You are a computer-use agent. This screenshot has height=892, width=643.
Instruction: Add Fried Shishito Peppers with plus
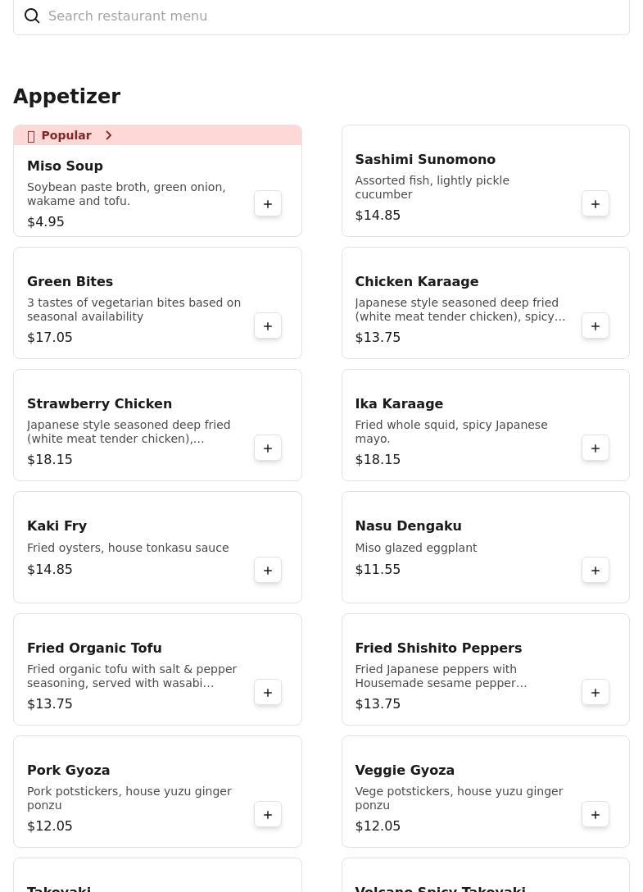click(x=595, y=693)
